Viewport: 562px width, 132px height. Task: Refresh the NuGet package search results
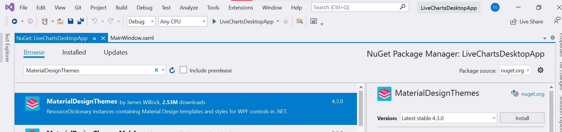coord(172,70)
